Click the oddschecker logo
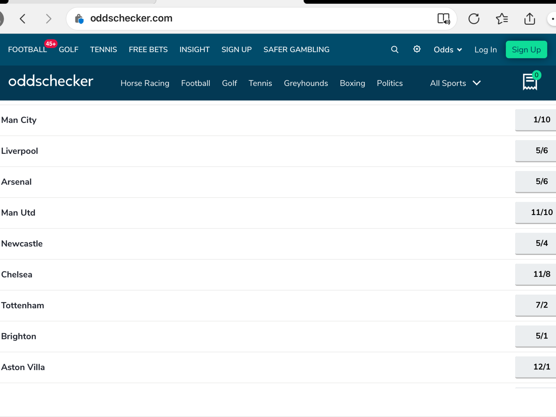Viewport: 556px width, 417px height. [x=51, y=81]
